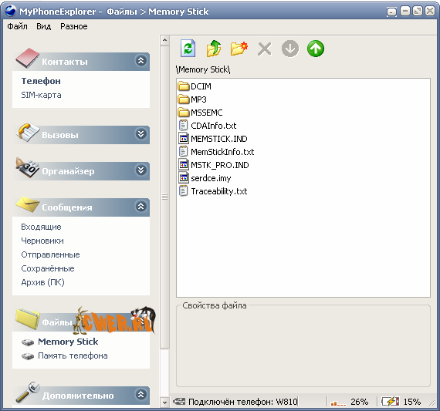440x411 pixels.
Task: Select SIM-карта contacts link
Action: pyautogui.click(x=41, y=95)
